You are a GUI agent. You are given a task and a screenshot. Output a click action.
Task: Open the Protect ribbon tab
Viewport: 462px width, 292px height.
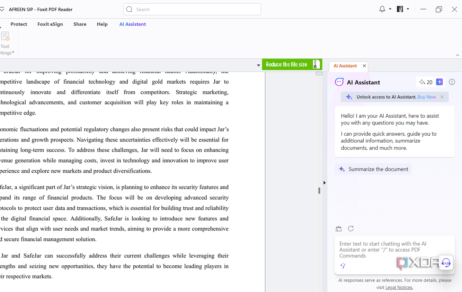click(19, 24)
